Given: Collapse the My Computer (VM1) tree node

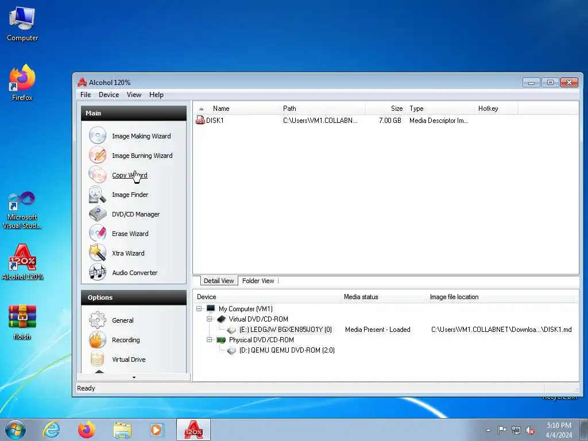Looking at the screenshot, I should [x=199, y=308].
